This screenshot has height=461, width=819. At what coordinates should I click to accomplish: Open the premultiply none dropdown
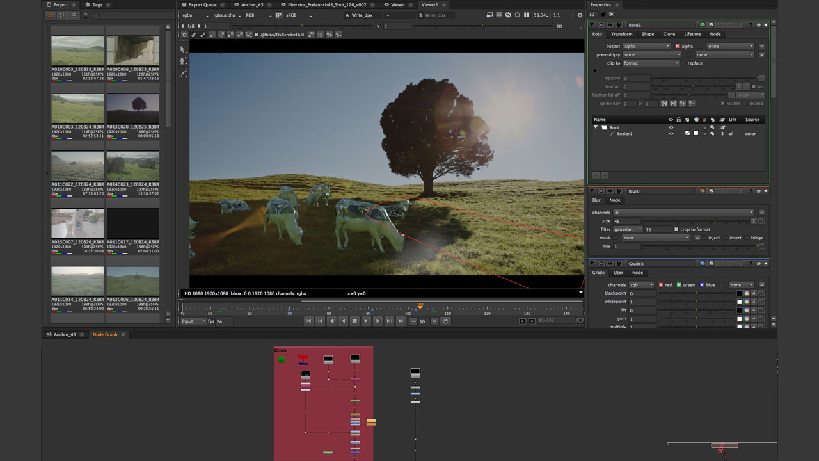[x=652, y=54]
